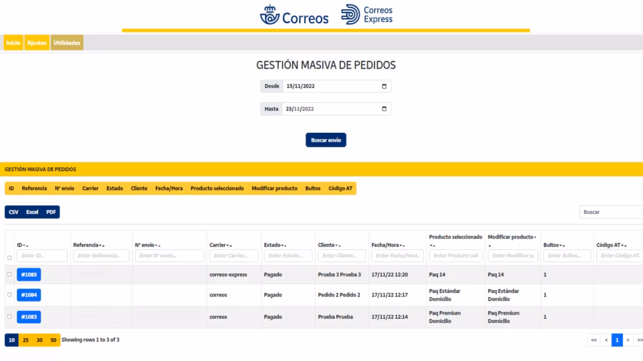Sort by Estado column header
Screen dimensions: 643x361
pyautogui.click(x=274, y=245)
